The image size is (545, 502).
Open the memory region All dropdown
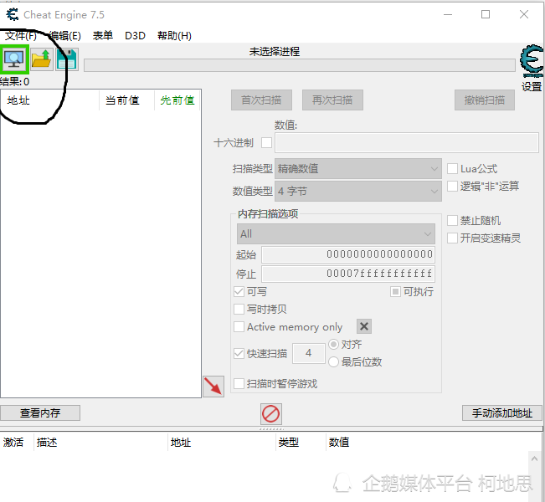coord(335,233)
